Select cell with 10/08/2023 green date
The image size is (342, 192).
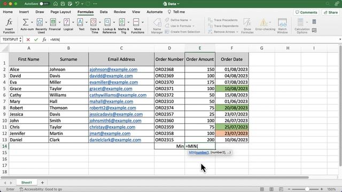(231, 89)
